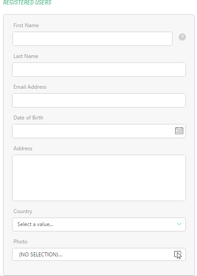The image size is (197, 276).
Task: Click the REGISTERED USERS heading
Action: point(27,3)
